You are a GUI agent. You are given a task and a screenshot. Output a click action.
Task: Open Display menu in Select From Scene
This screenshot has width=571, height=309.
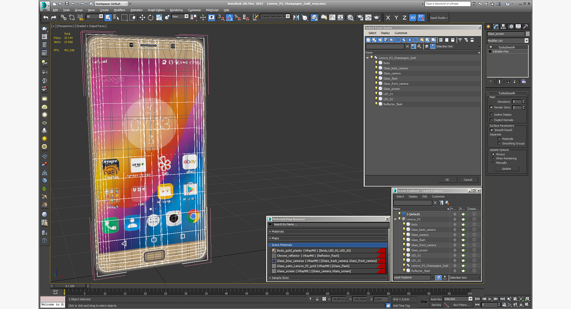tap(385, 33)
